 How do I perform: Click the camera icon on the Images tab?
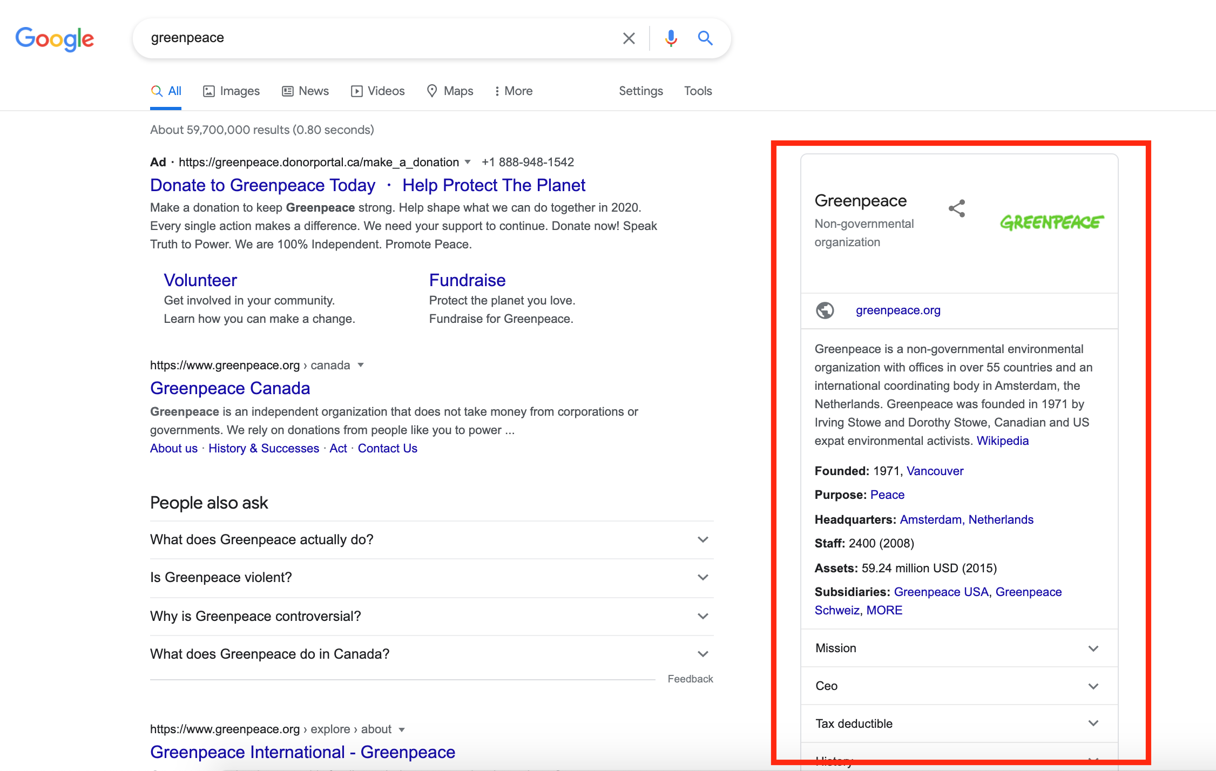208,91
